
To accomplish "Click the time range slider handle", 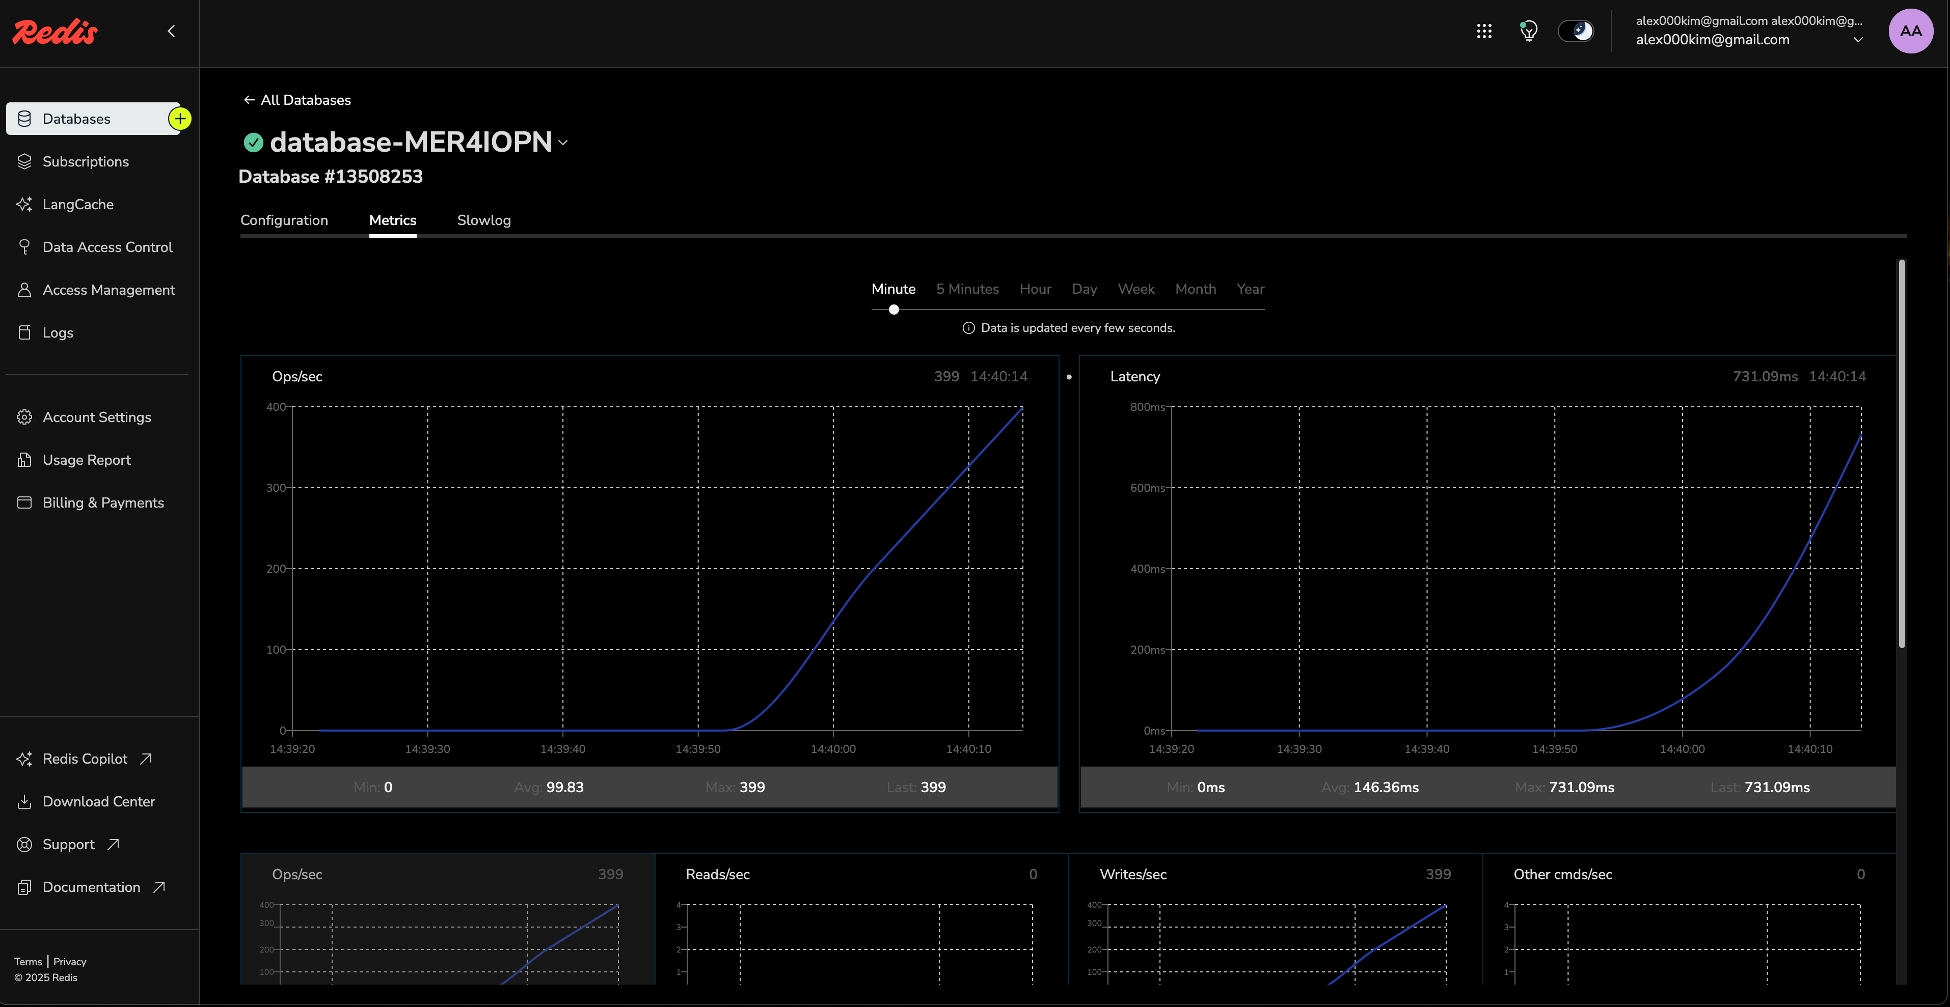I will 893,310.
